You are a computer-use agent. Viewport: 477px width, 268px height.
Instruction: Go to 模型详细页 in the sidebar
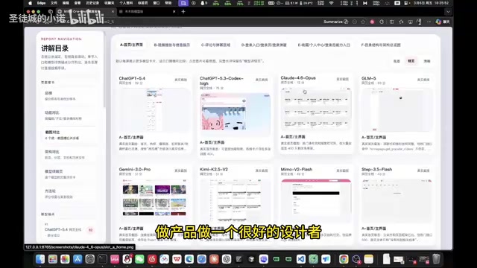coord(69,173)
